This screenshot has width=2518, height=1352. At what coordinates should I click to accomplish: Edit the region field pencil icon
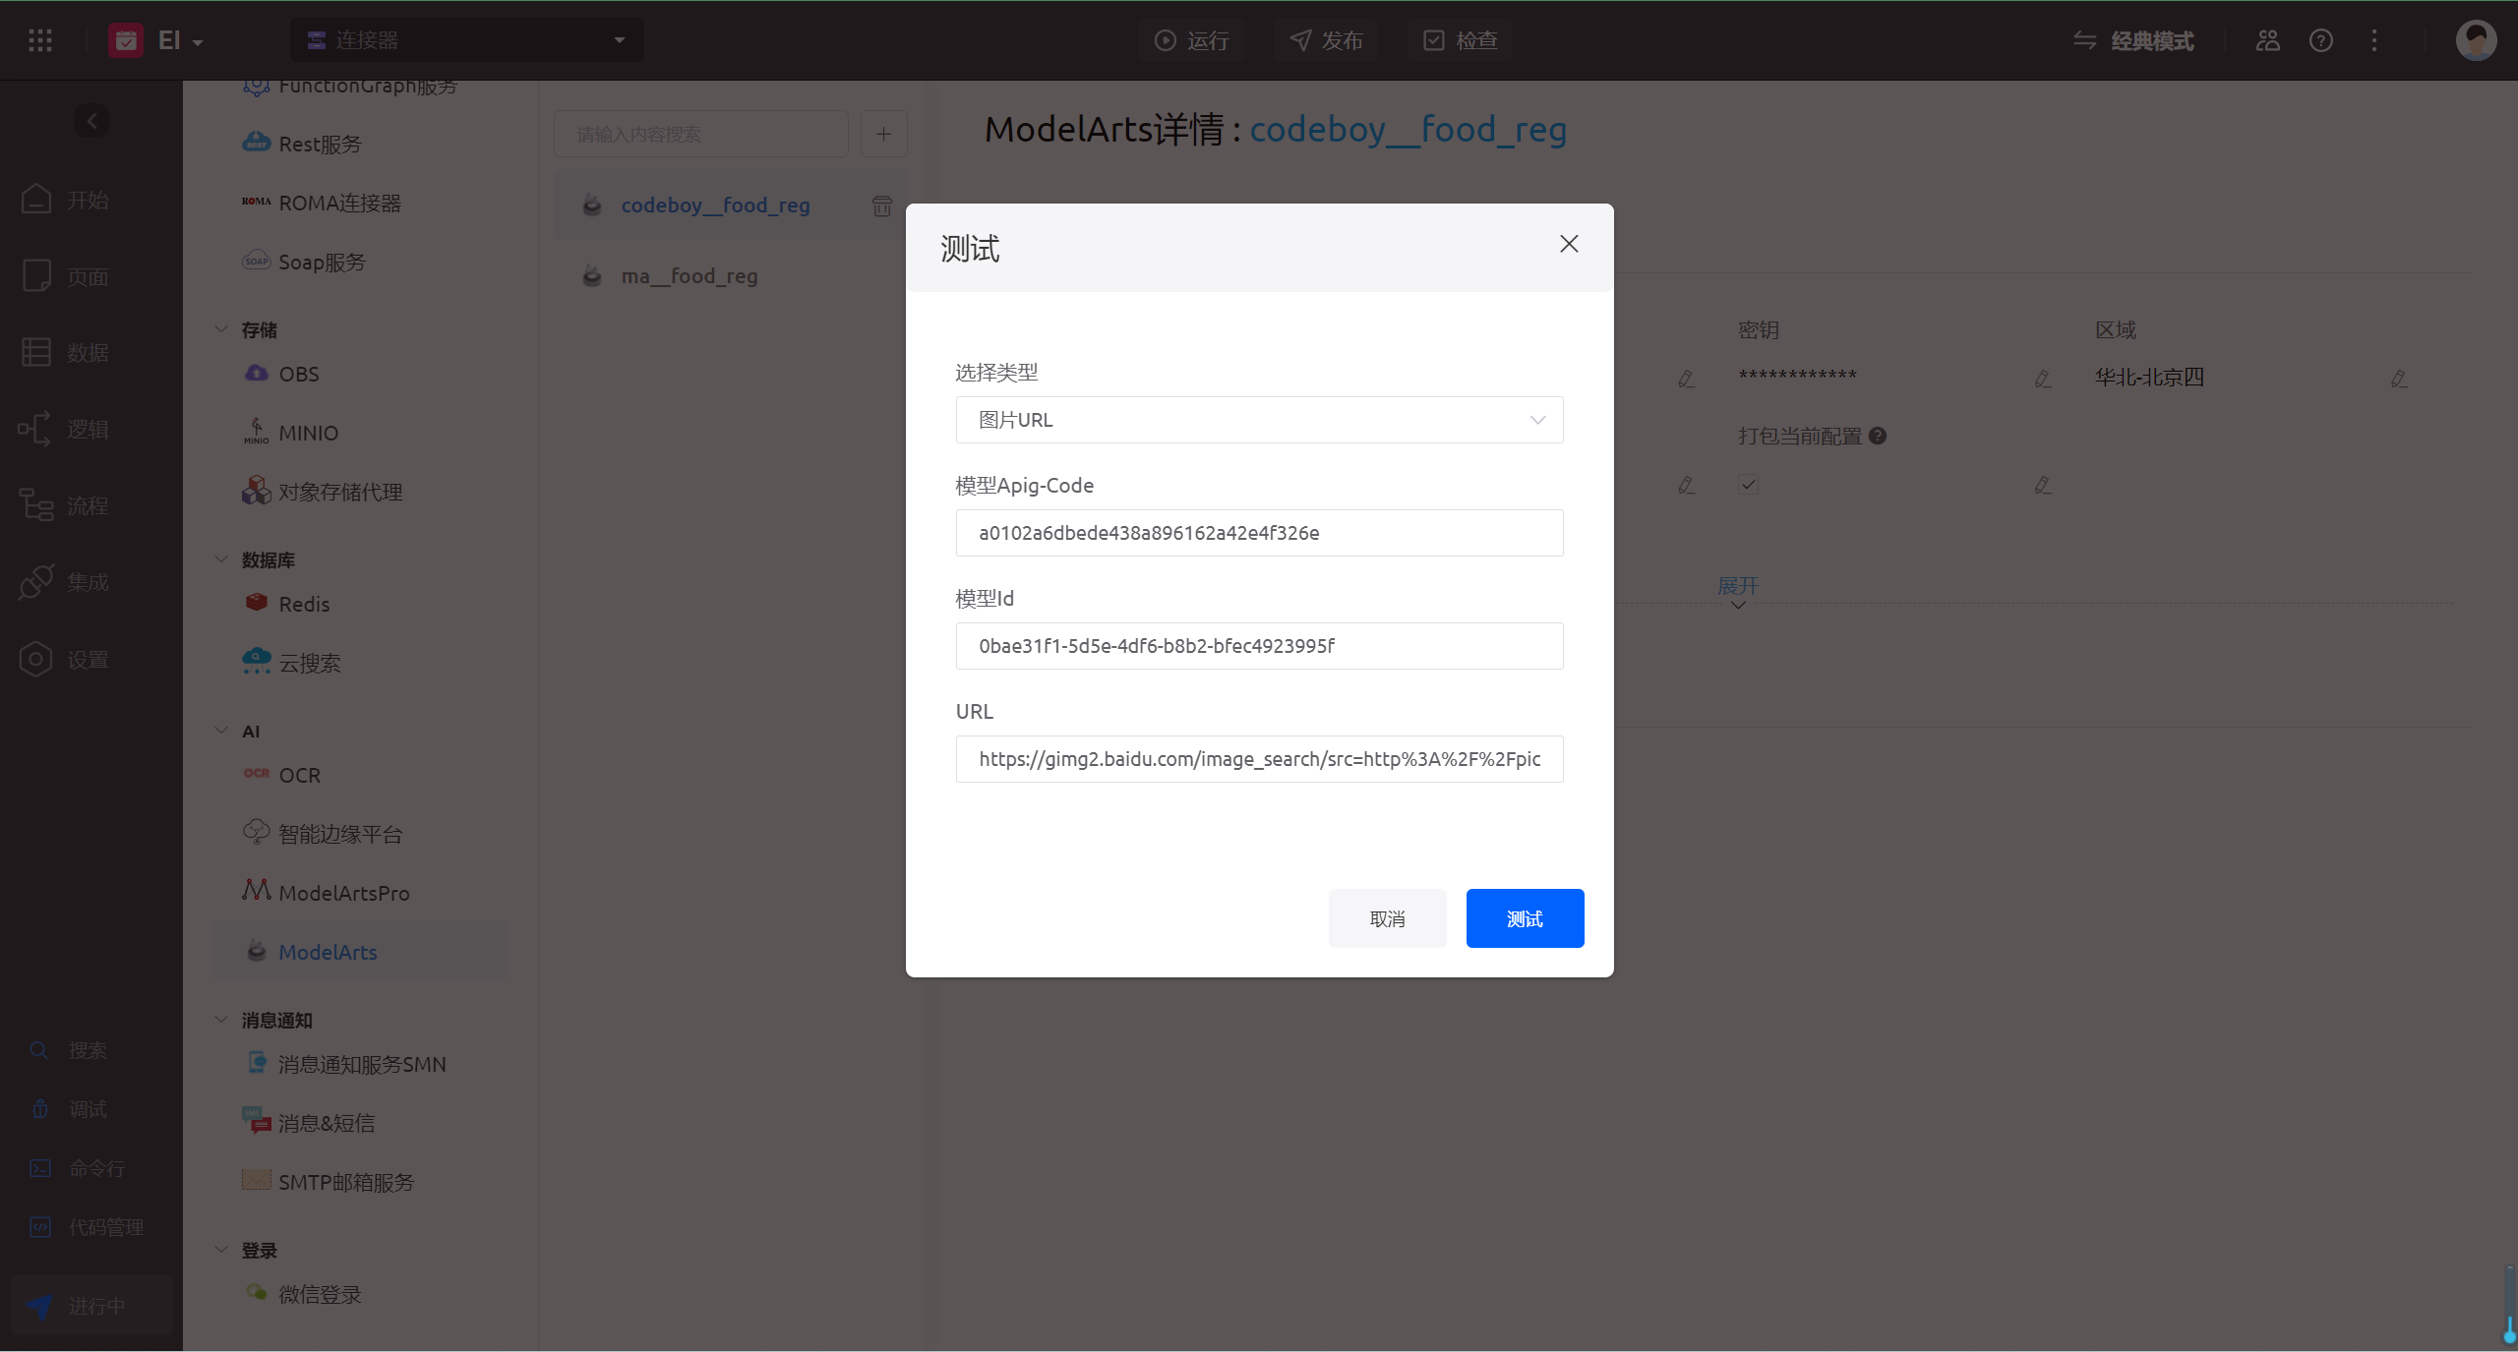(x=2399, y=379)
